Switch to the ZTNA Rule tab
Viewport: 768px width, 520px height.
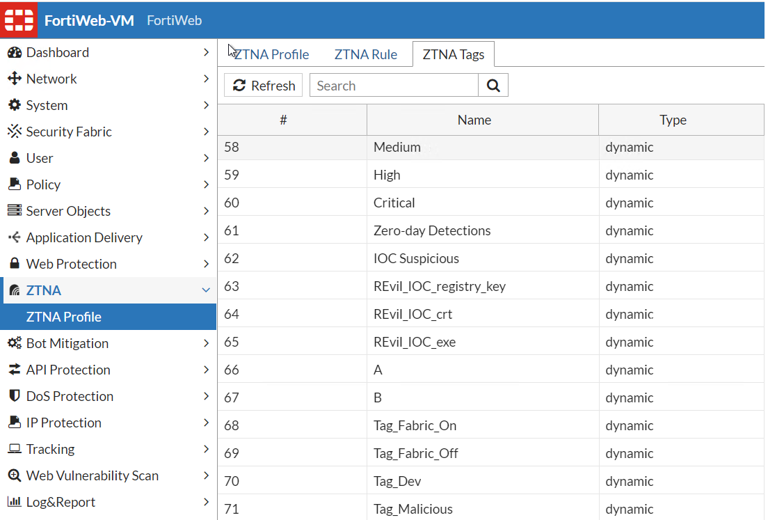click(365, 54)
